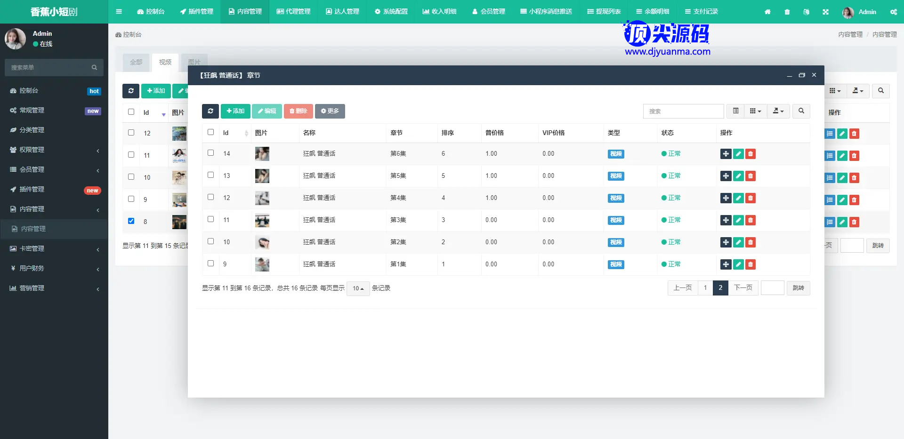The image size is (904, 439).
Task: Go to page 1 in pagination
Action: [x=705, y=288]
